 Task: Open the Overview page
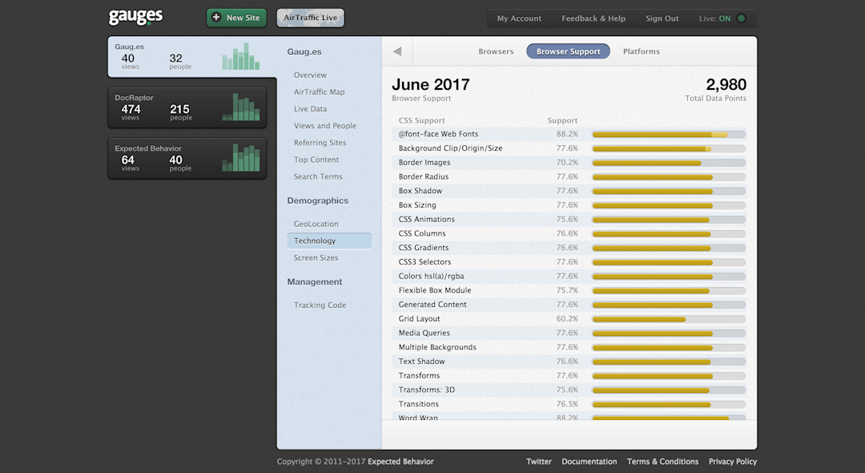coord(310,75)
